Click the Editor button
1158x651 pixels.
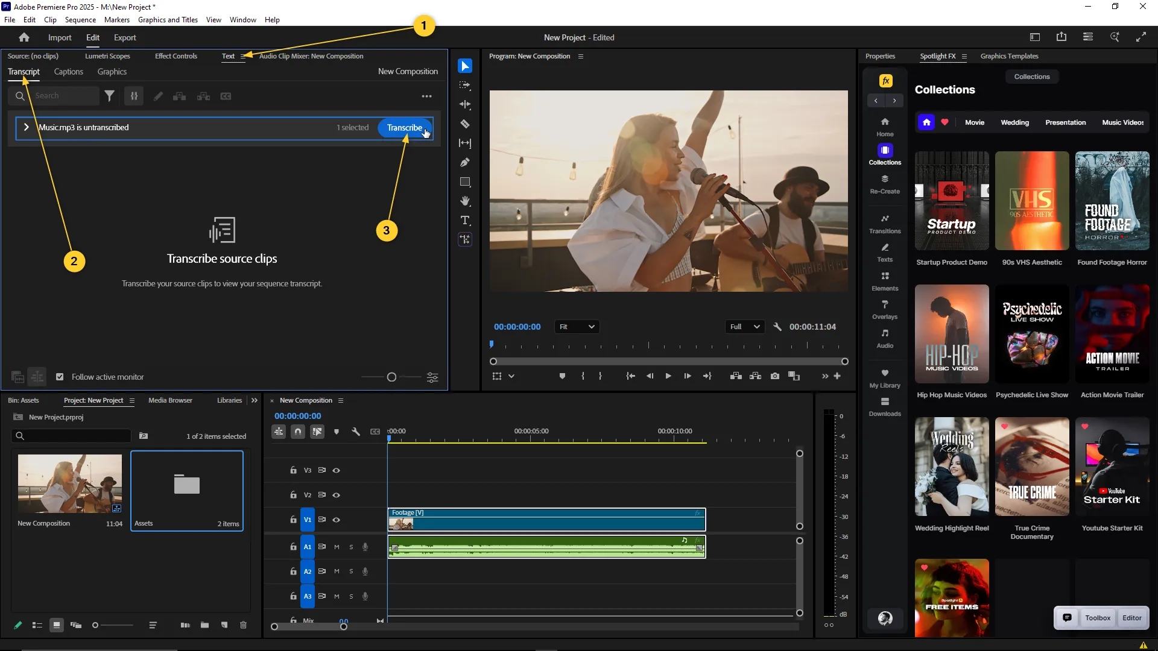coord(1131,618)
